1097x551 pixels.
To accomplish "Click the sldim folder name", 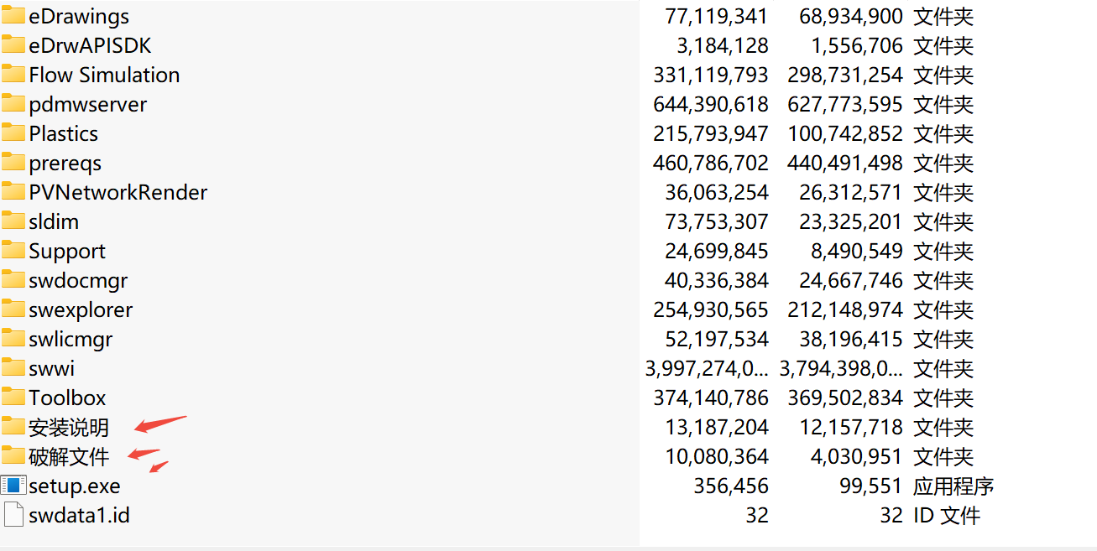I will point(54,221).
